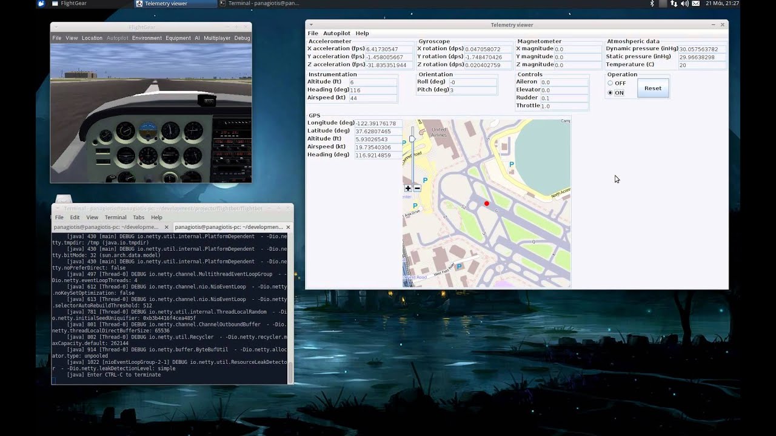This screenshot has height=436, width=776.
Task: Open Location menu in FlightGear window
Action: coord(92,38)
